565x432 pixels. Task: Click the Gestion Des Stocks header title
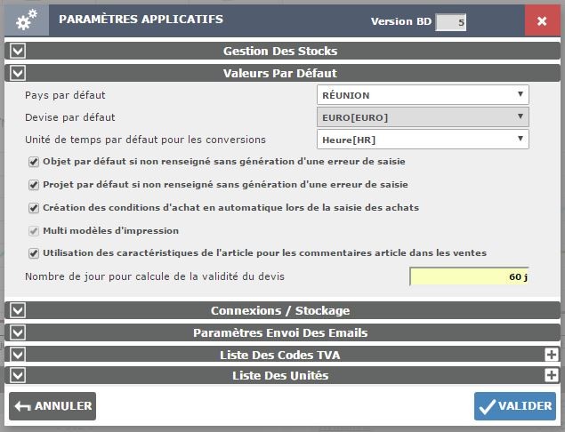coord(280,52)
